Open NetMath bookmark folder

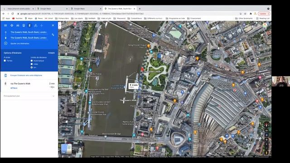[x=90, y=19]
